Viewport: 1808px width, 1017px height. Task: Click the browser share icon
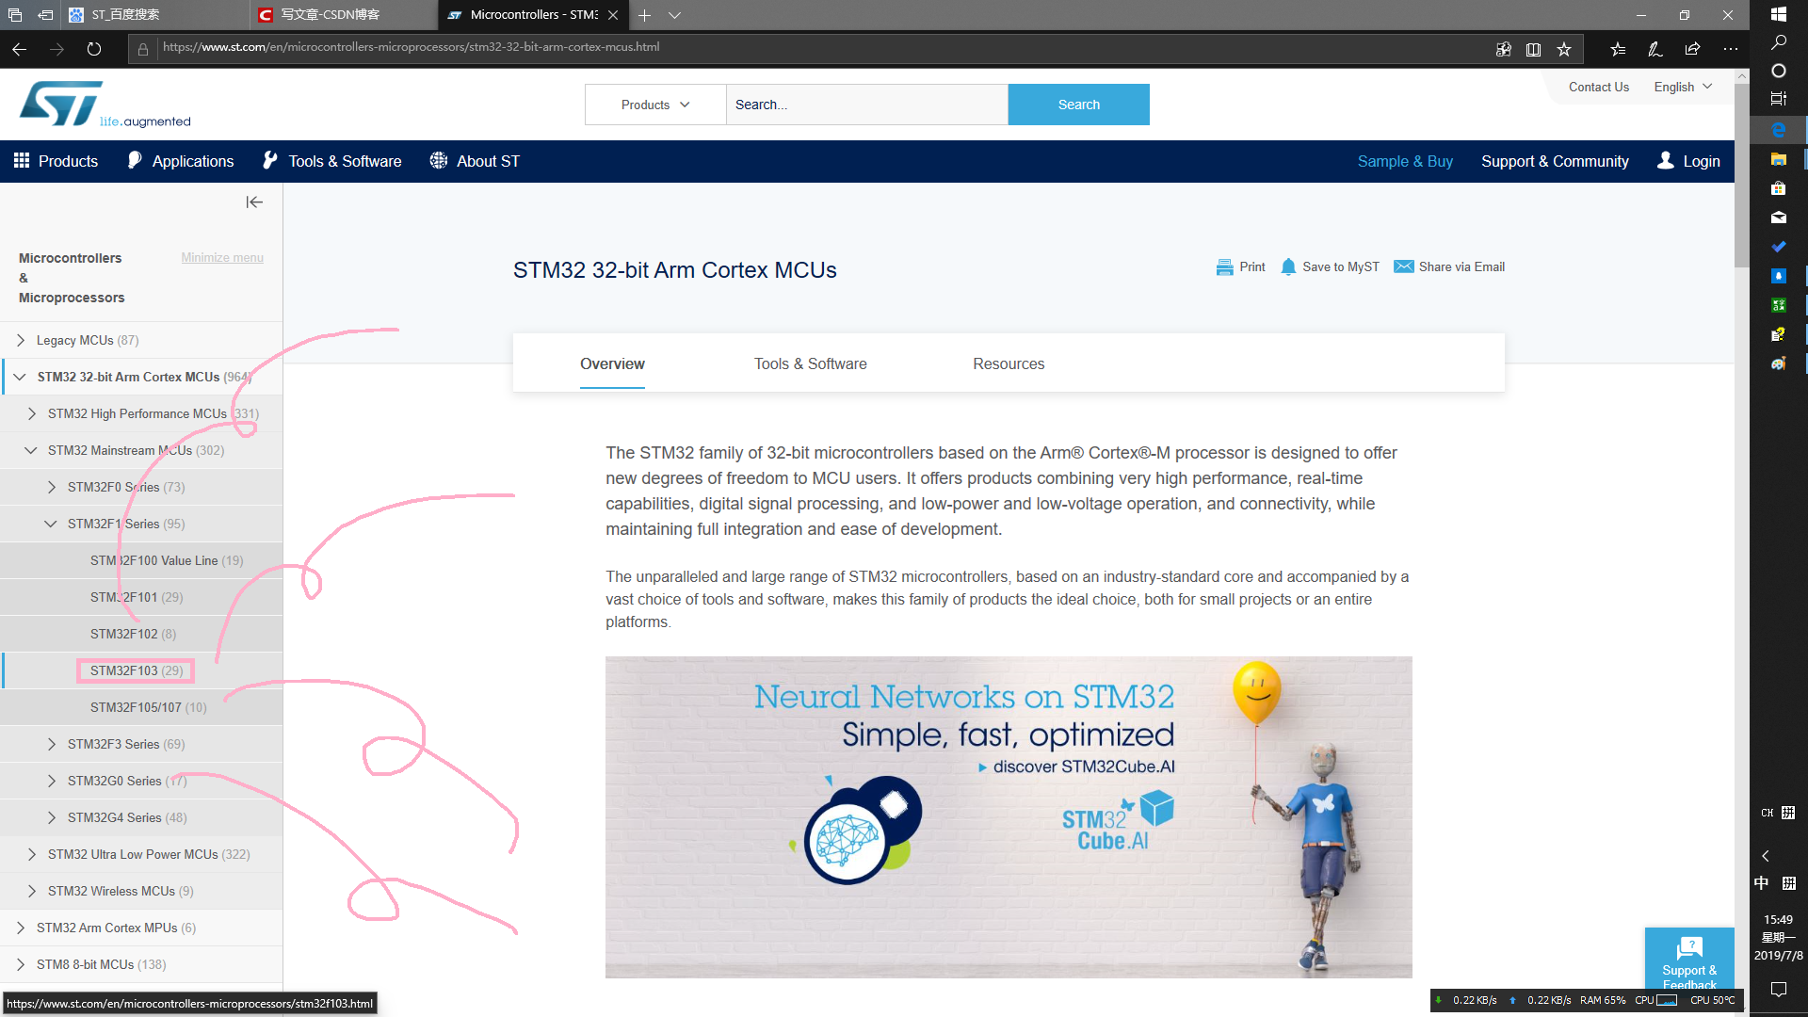point(1692,49)
